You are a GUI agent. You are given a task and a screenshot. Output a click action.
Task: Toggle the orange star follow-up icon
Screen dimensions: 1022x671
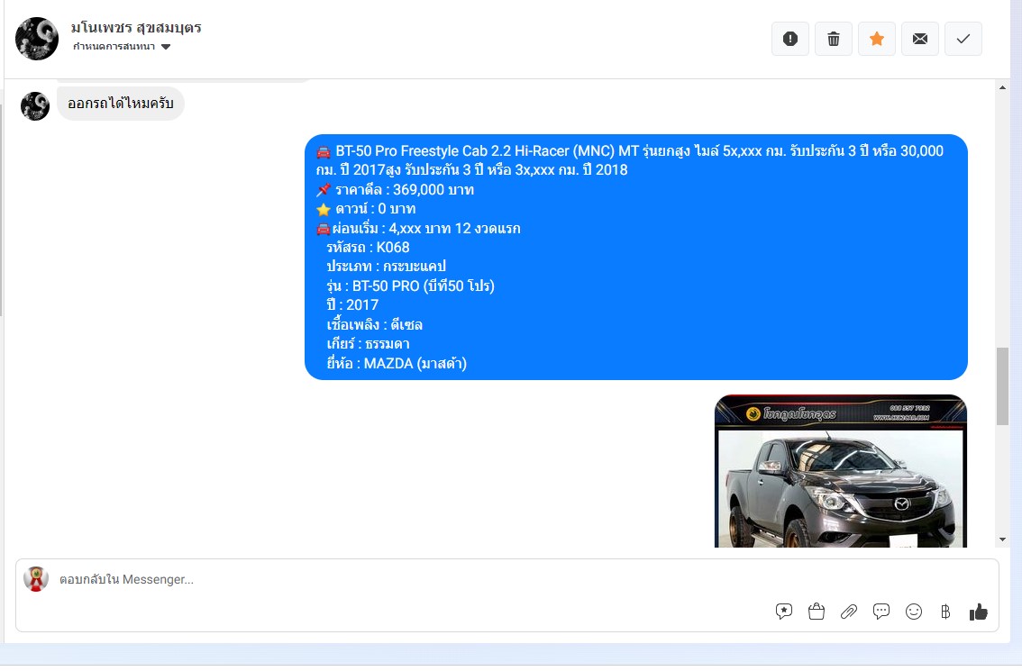[877, 39]
